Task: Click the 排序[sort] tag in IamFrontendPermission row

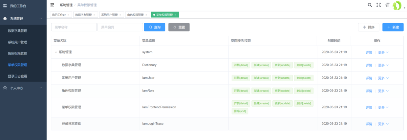Action: [x=240, y=111]
